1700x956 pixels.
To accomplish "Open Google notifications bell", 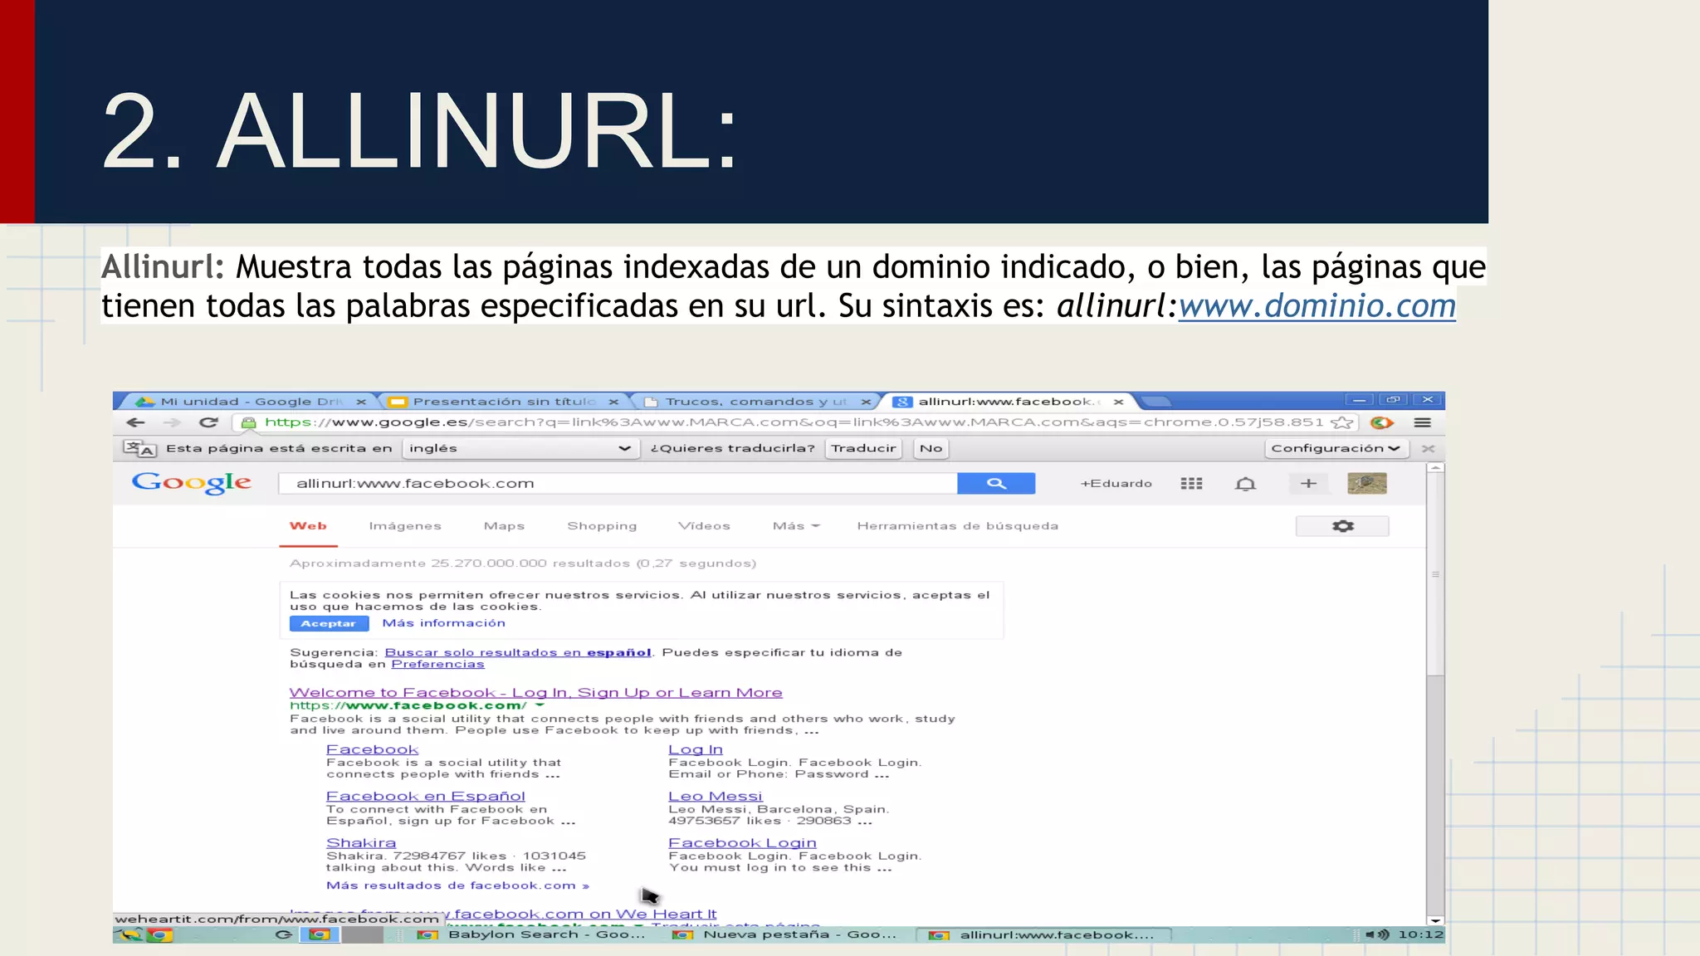I will (1245, 483).
